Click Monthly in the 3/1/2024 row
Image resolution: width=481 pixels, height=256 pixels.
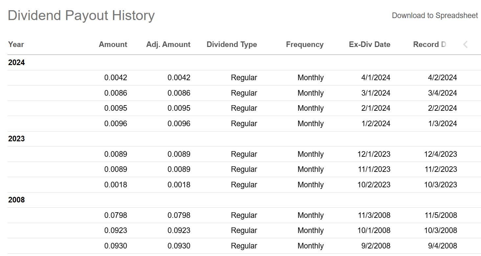(310, 93)
